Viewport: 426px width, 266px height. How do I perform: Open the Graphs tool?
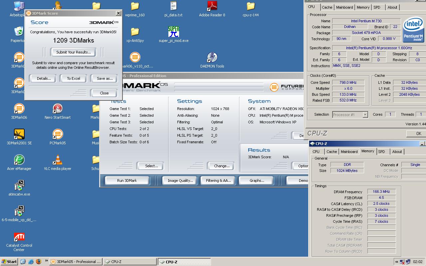click(x=257, y=181)
